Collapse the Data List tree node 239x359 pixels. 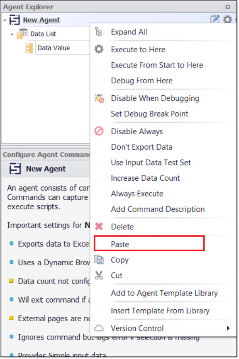[x=12, y=34]
